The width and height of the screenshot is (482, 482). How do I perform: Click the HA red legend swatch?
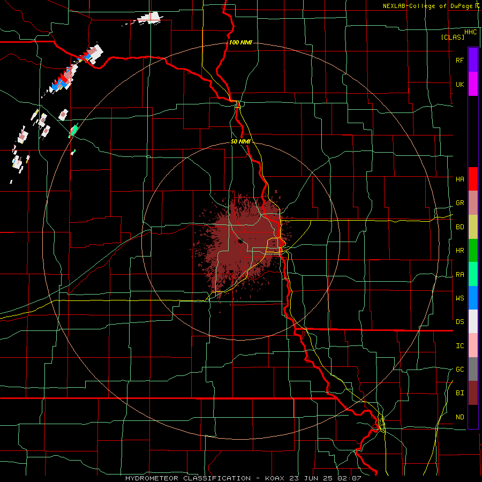coord(473,179)
